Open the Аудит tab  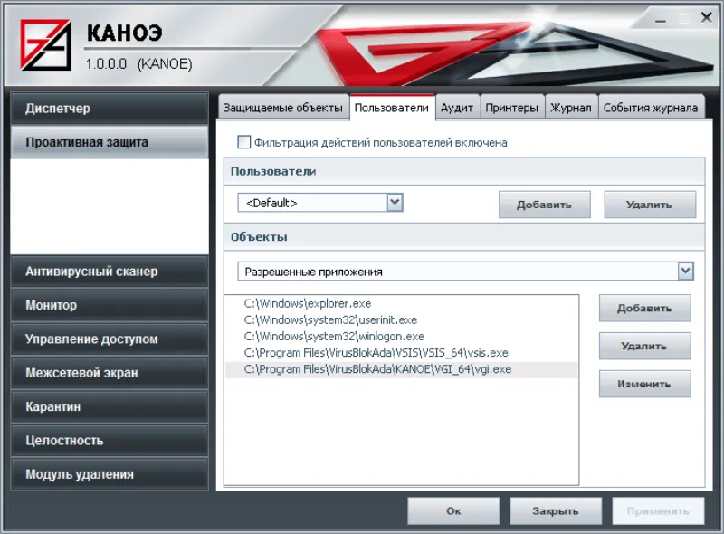[x=457, y=108]
